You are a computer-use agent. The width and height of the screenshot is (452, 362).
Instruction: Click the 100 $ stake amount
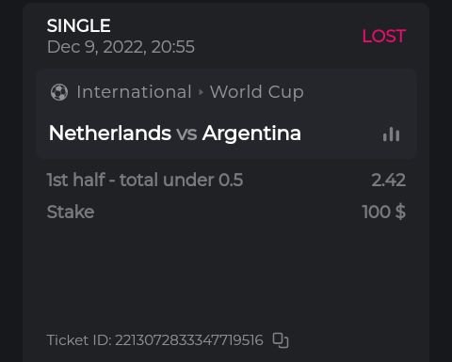tap(384, 212)
